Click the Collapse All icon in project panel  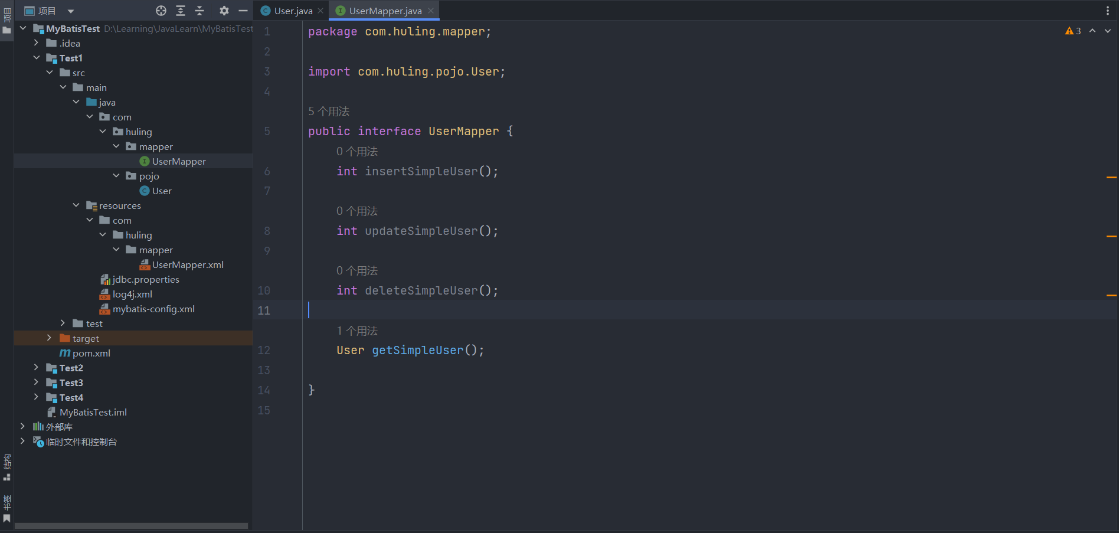[x=199, y=11]
